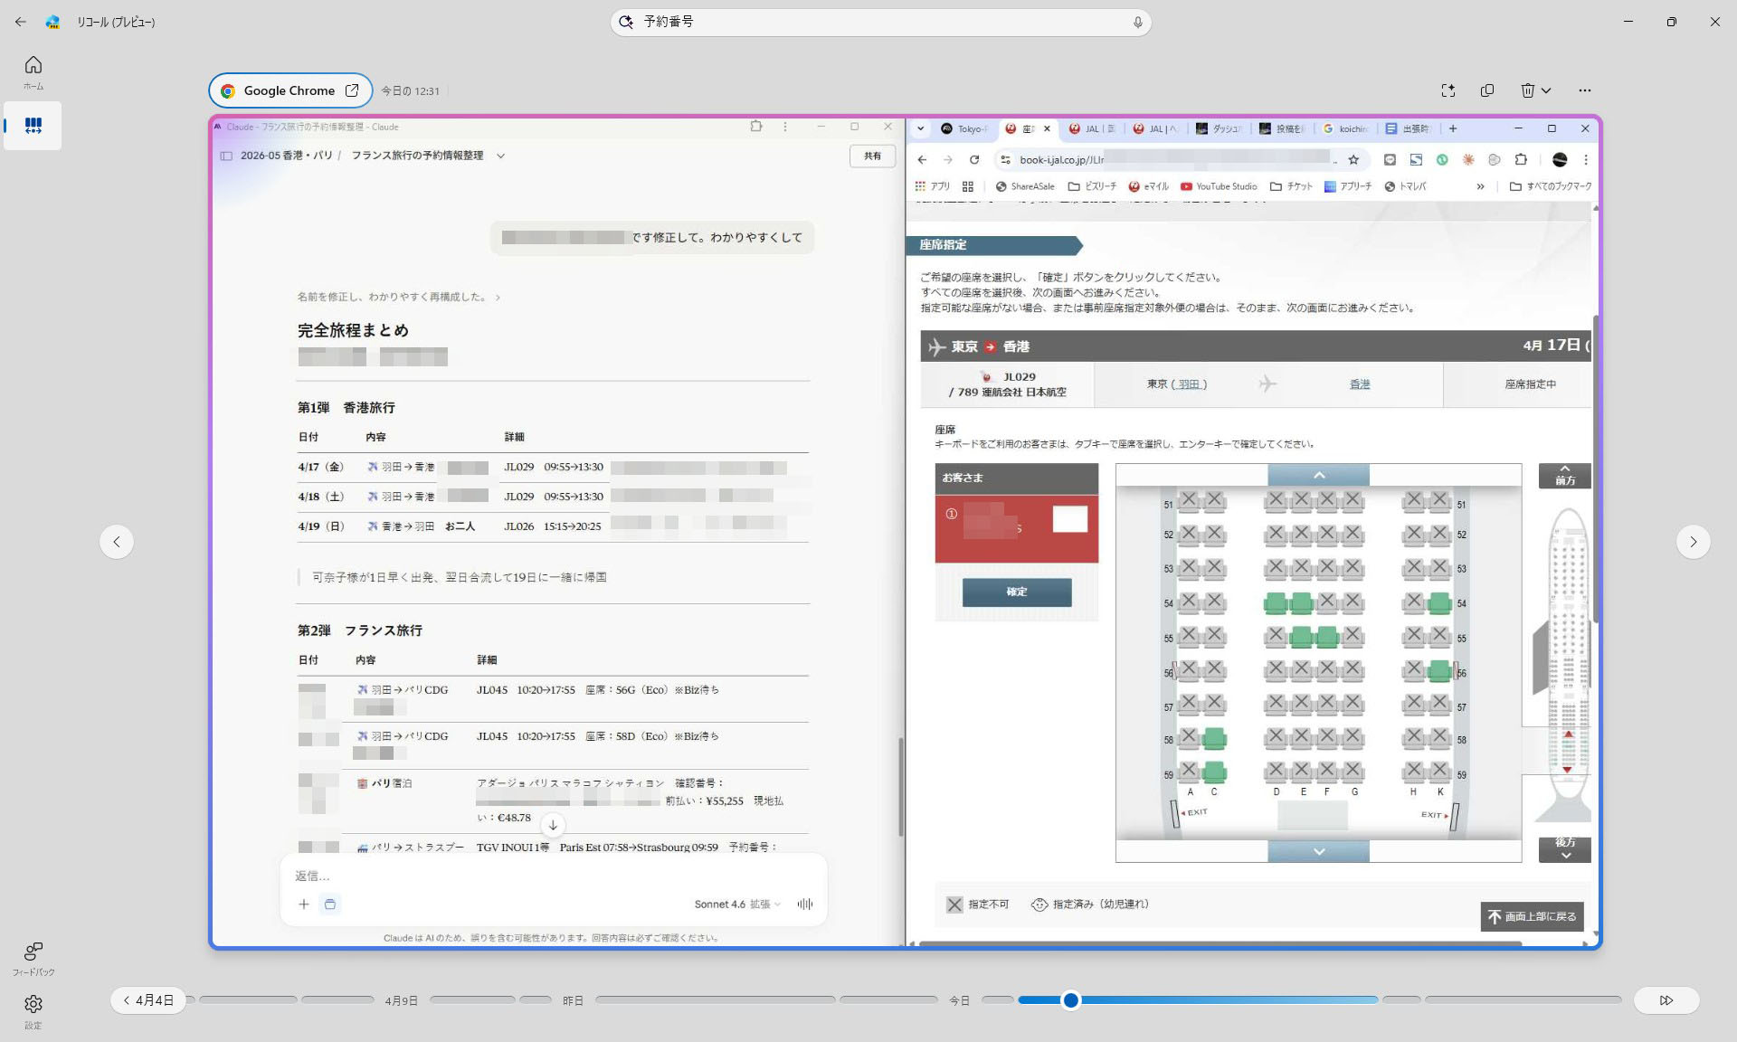1737x1042 pixels.
Task: Click the copy snapshot icon
Action: [1487, 90]
